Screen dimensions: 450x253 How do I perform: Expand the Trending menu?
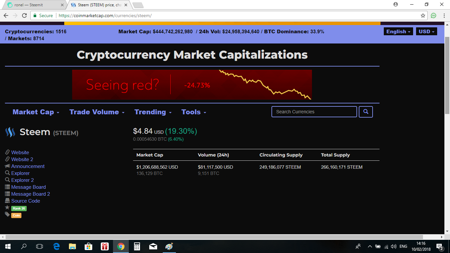coord(153,112)
